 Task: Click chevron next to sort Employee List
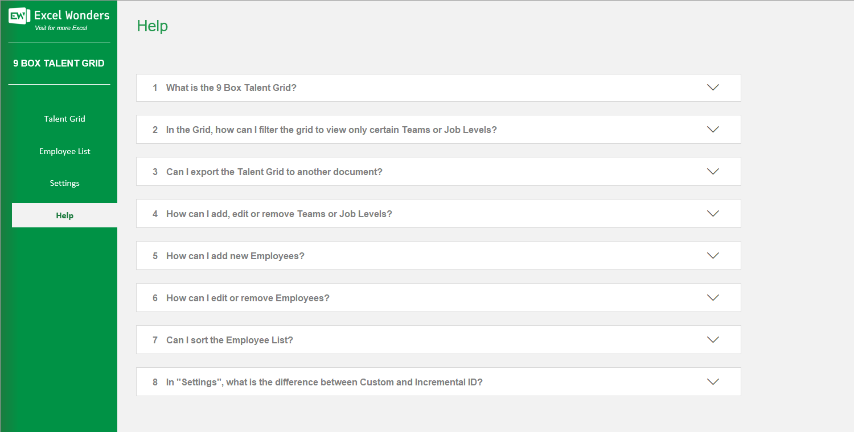[713, 340]
